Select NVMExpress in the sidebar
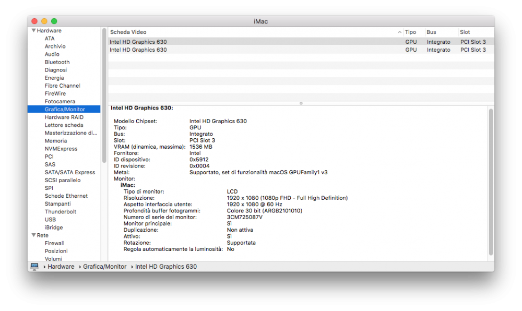Image resolution: width=522 pixels, height=311 pixels. (61, 149)
